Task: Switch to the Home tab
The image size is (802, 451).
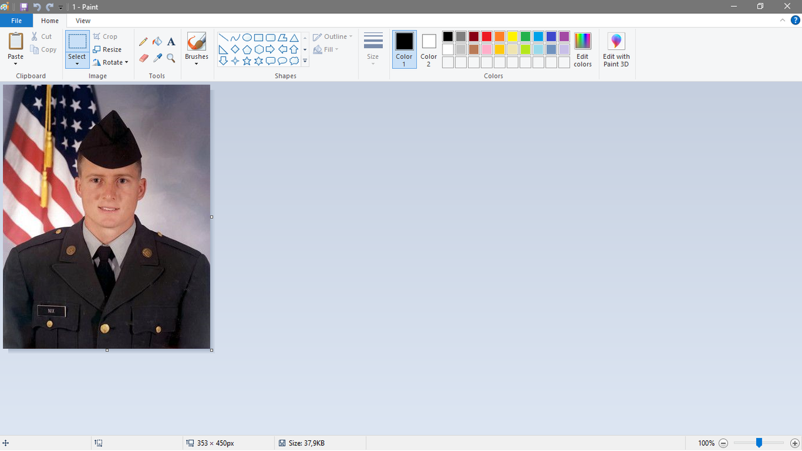Action: 50,21
